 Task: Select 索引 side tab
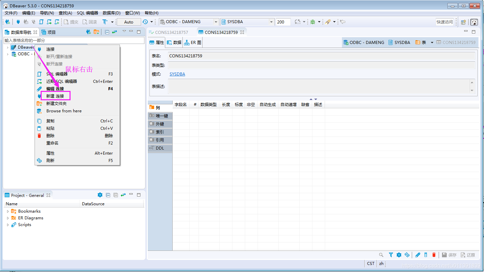click(160, 132)
